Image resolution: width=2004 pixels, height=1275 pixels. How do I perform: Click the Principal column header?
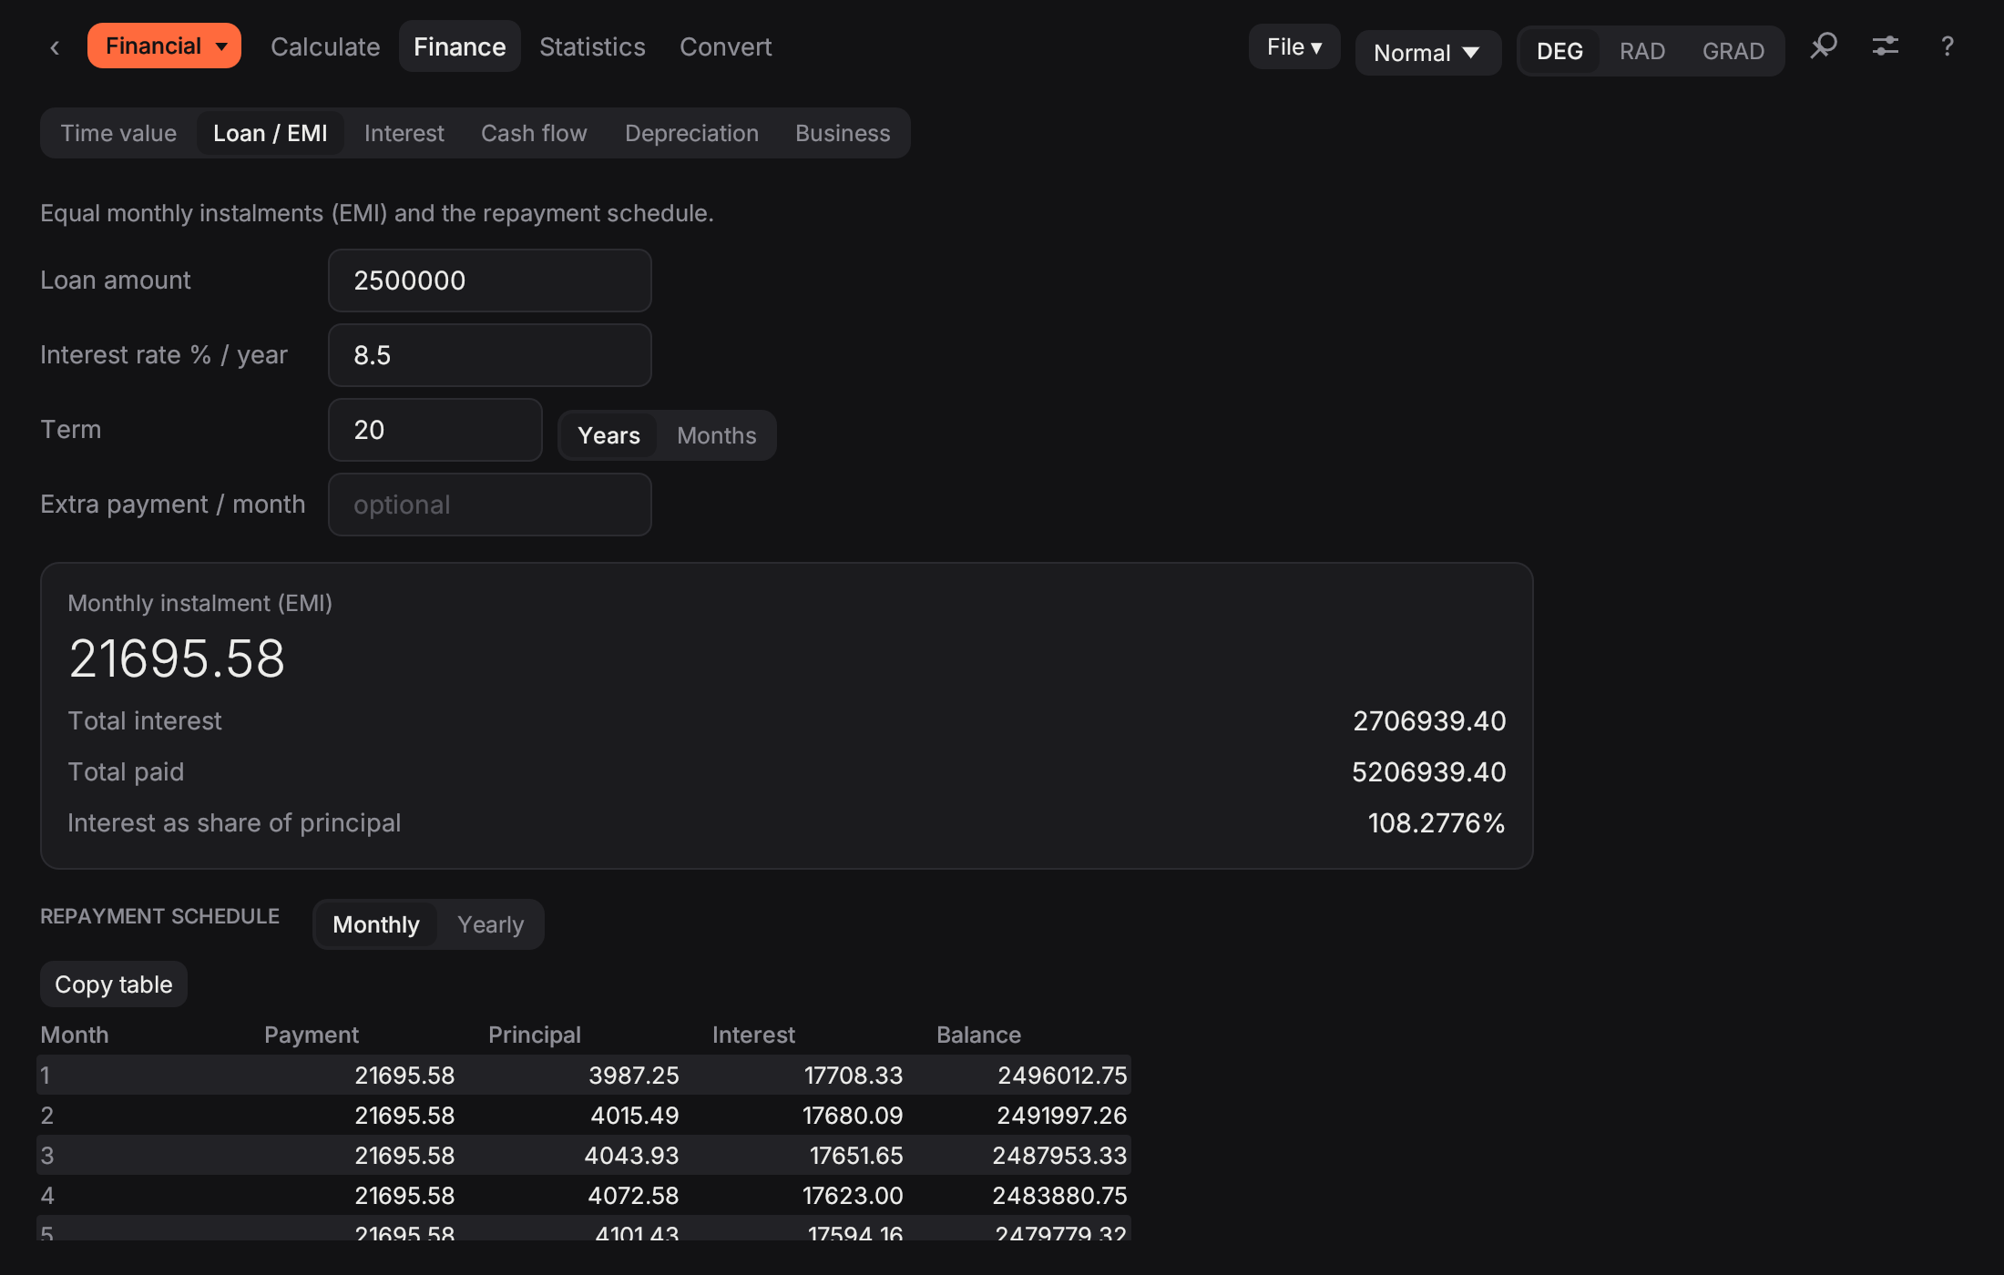pyautogui.click(x=535, y=1035)
